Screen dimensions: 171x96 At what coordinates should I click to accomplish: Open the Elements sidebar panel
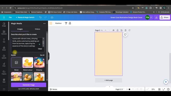(x=4, y=33)
